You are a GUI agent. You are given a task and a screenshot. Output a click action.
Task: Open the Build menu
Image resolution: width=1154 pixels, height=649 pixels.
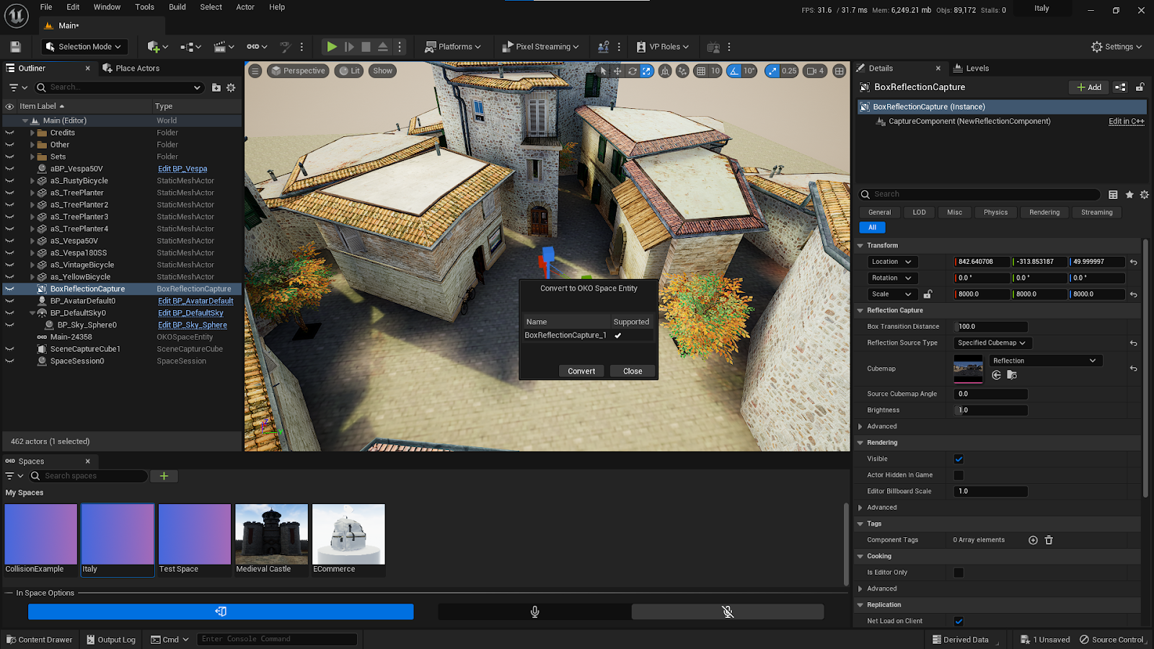click(177, 7)
